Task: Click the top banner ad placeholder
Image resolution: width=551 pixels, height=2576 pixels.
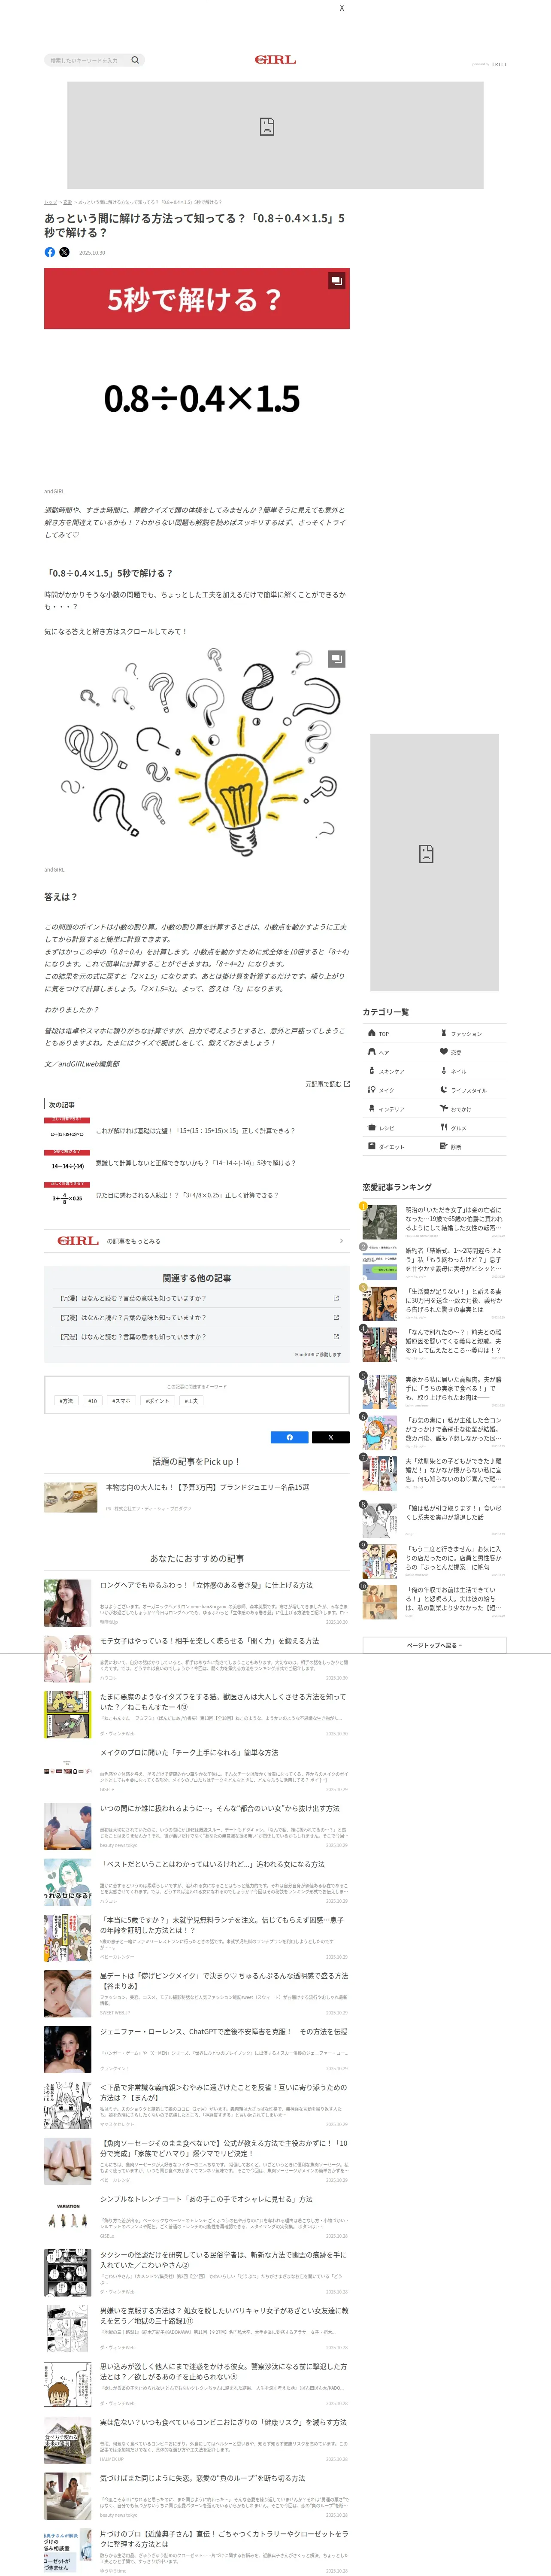Action: point(275,135)
